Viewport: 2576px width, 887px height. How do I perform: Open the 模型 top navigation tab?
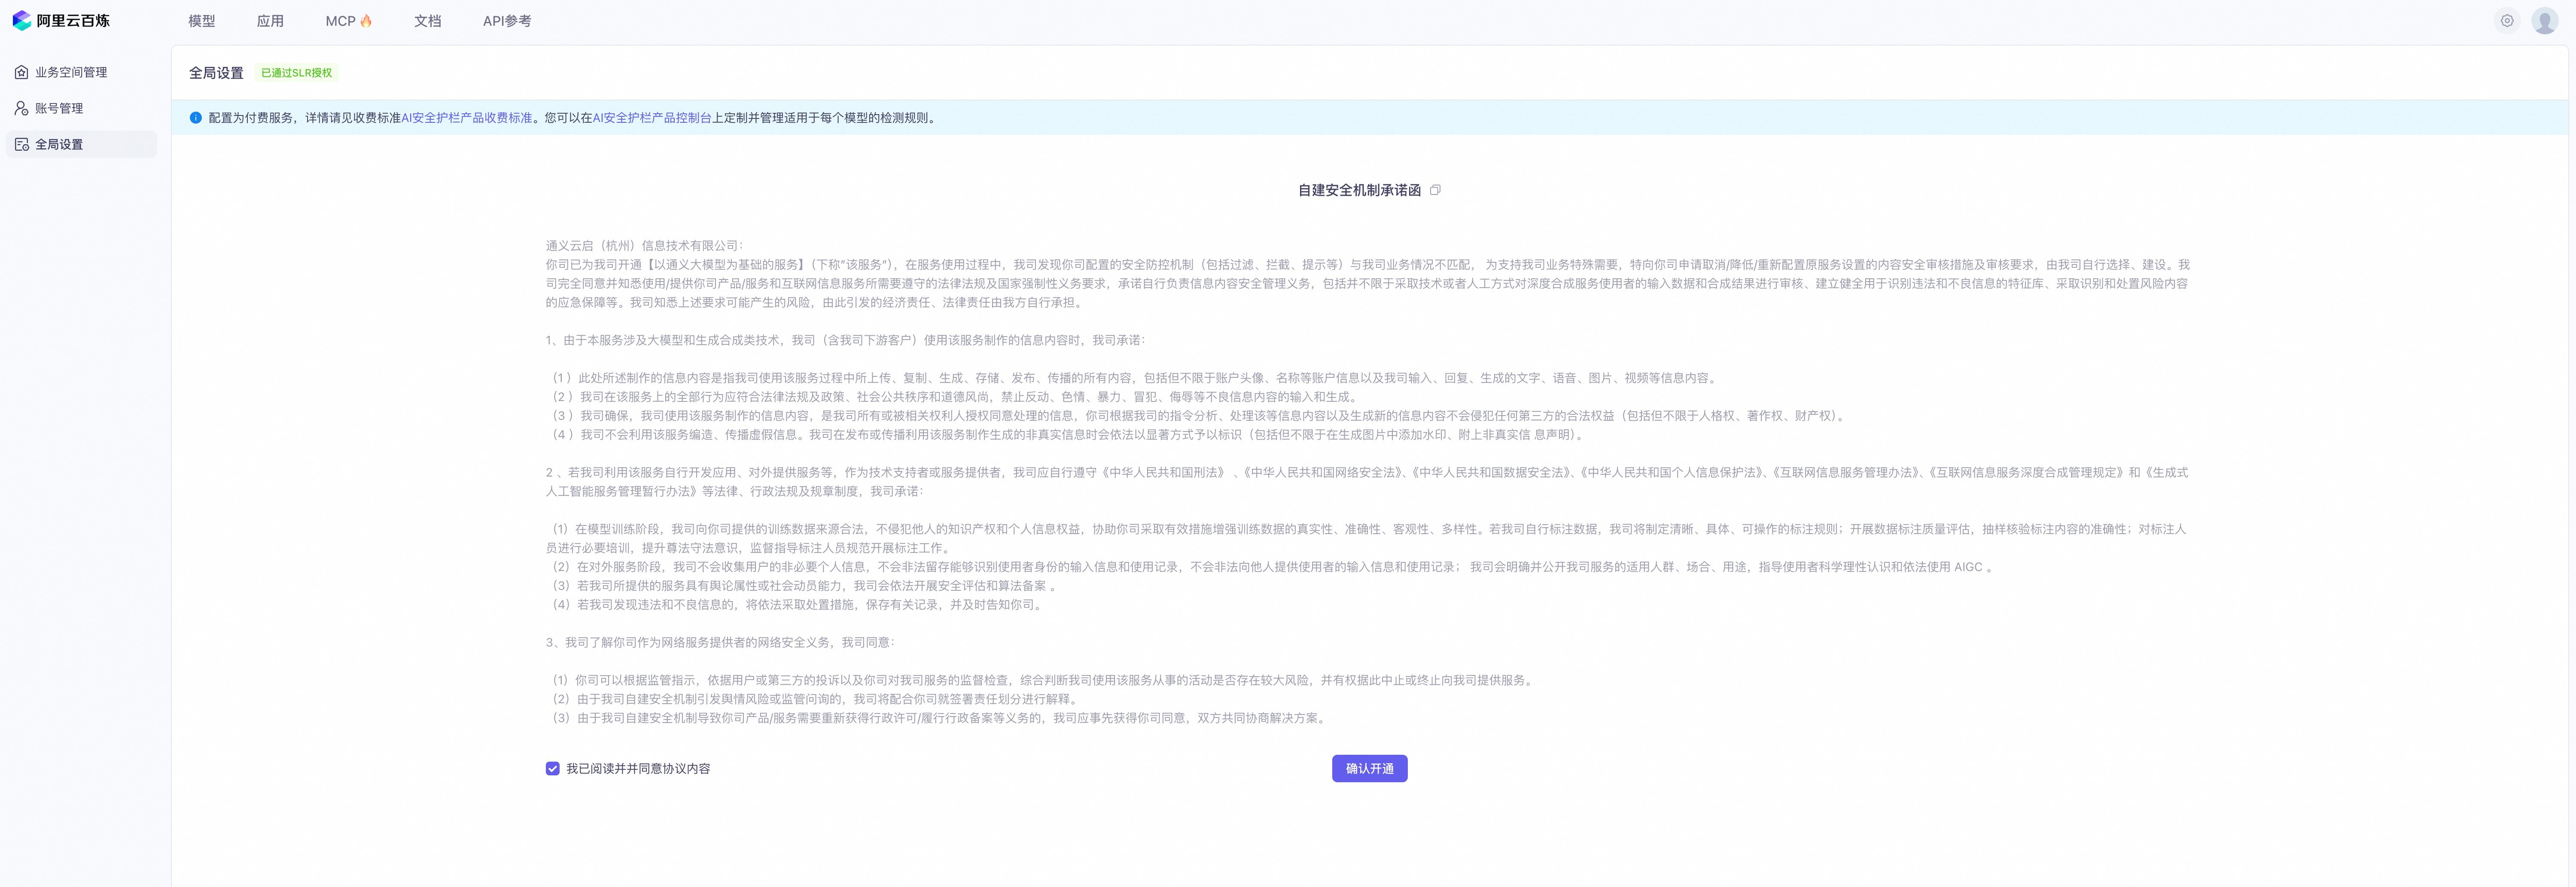202,21
